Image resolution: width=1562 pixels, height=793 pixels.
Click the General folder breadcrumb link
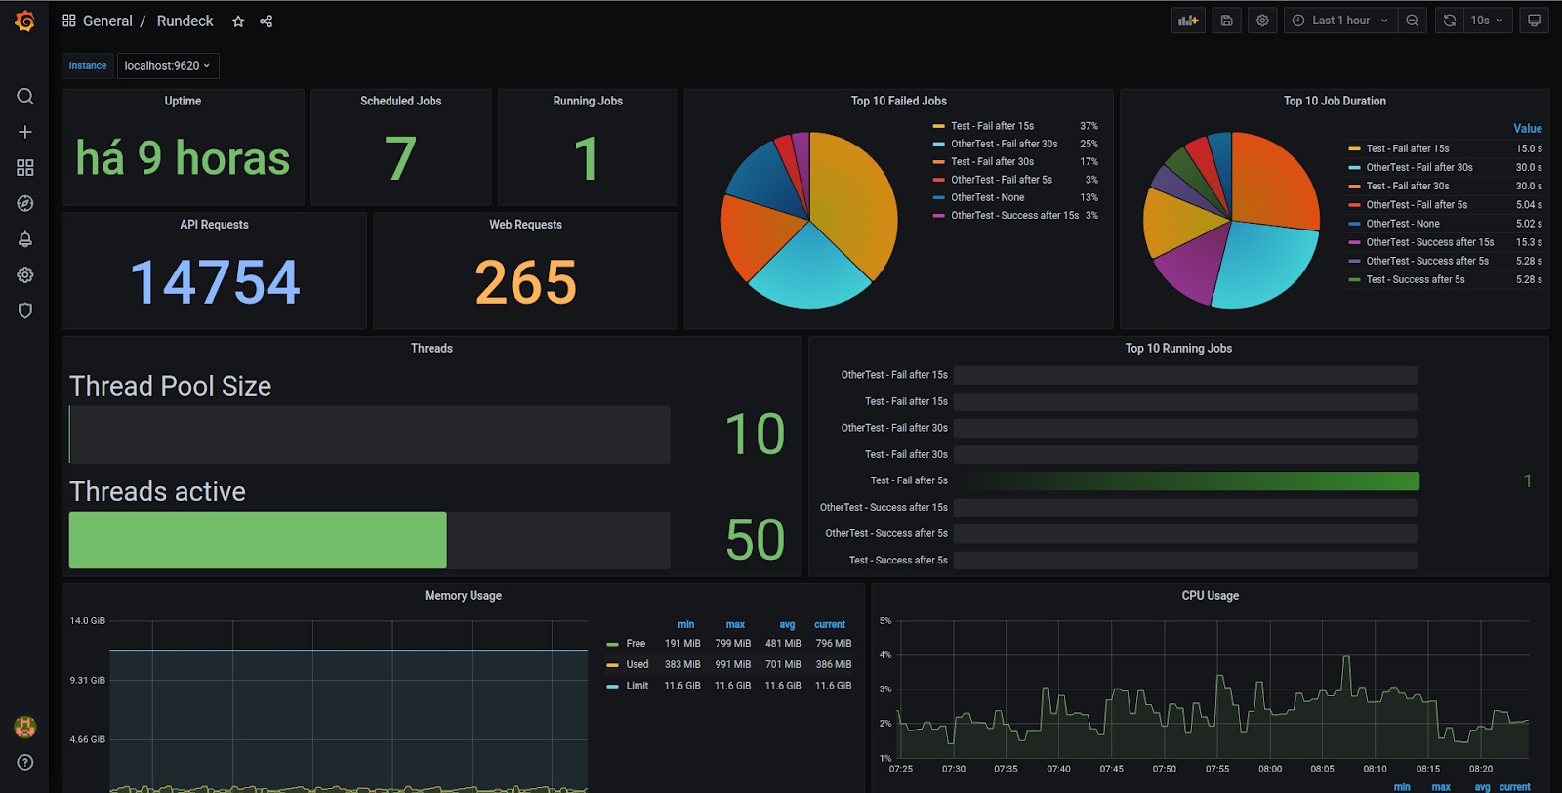107,21
